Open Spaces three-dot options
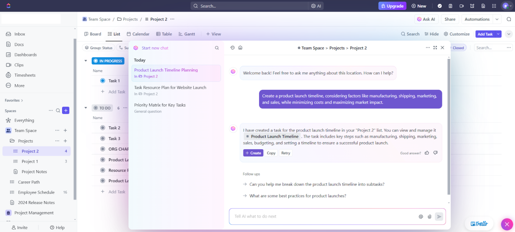 click(51, 111)
